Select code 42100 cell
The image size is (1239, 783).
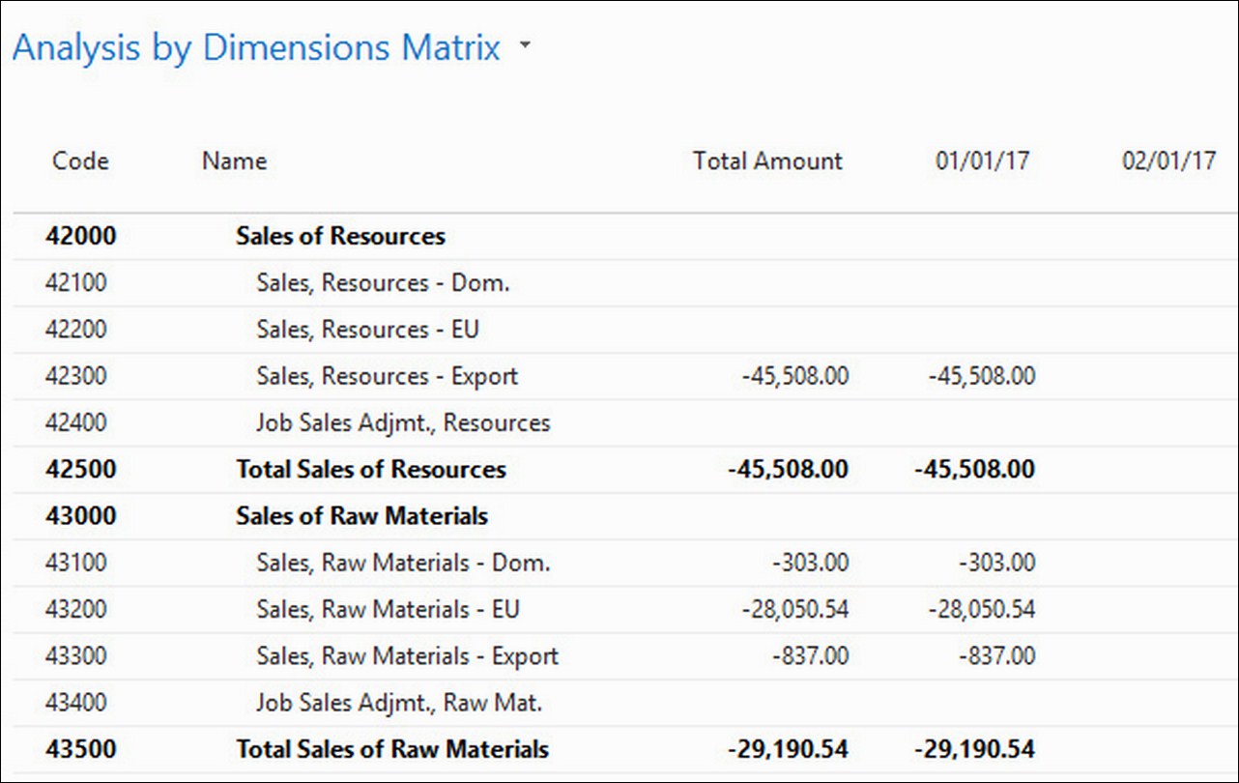coord(76,282)
